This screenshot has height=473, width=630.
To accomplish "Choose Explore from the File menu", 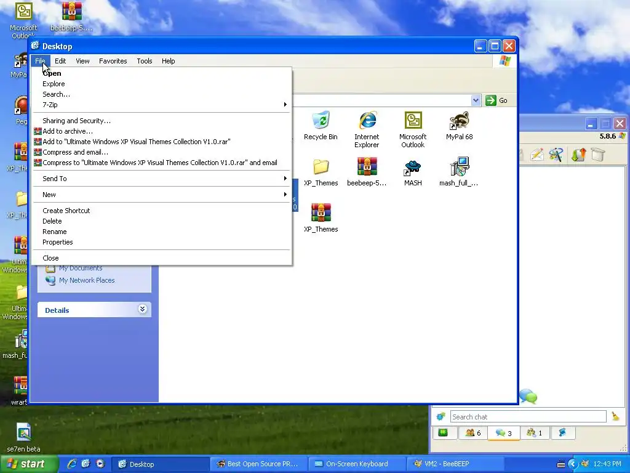I will (x=162, y=84).
